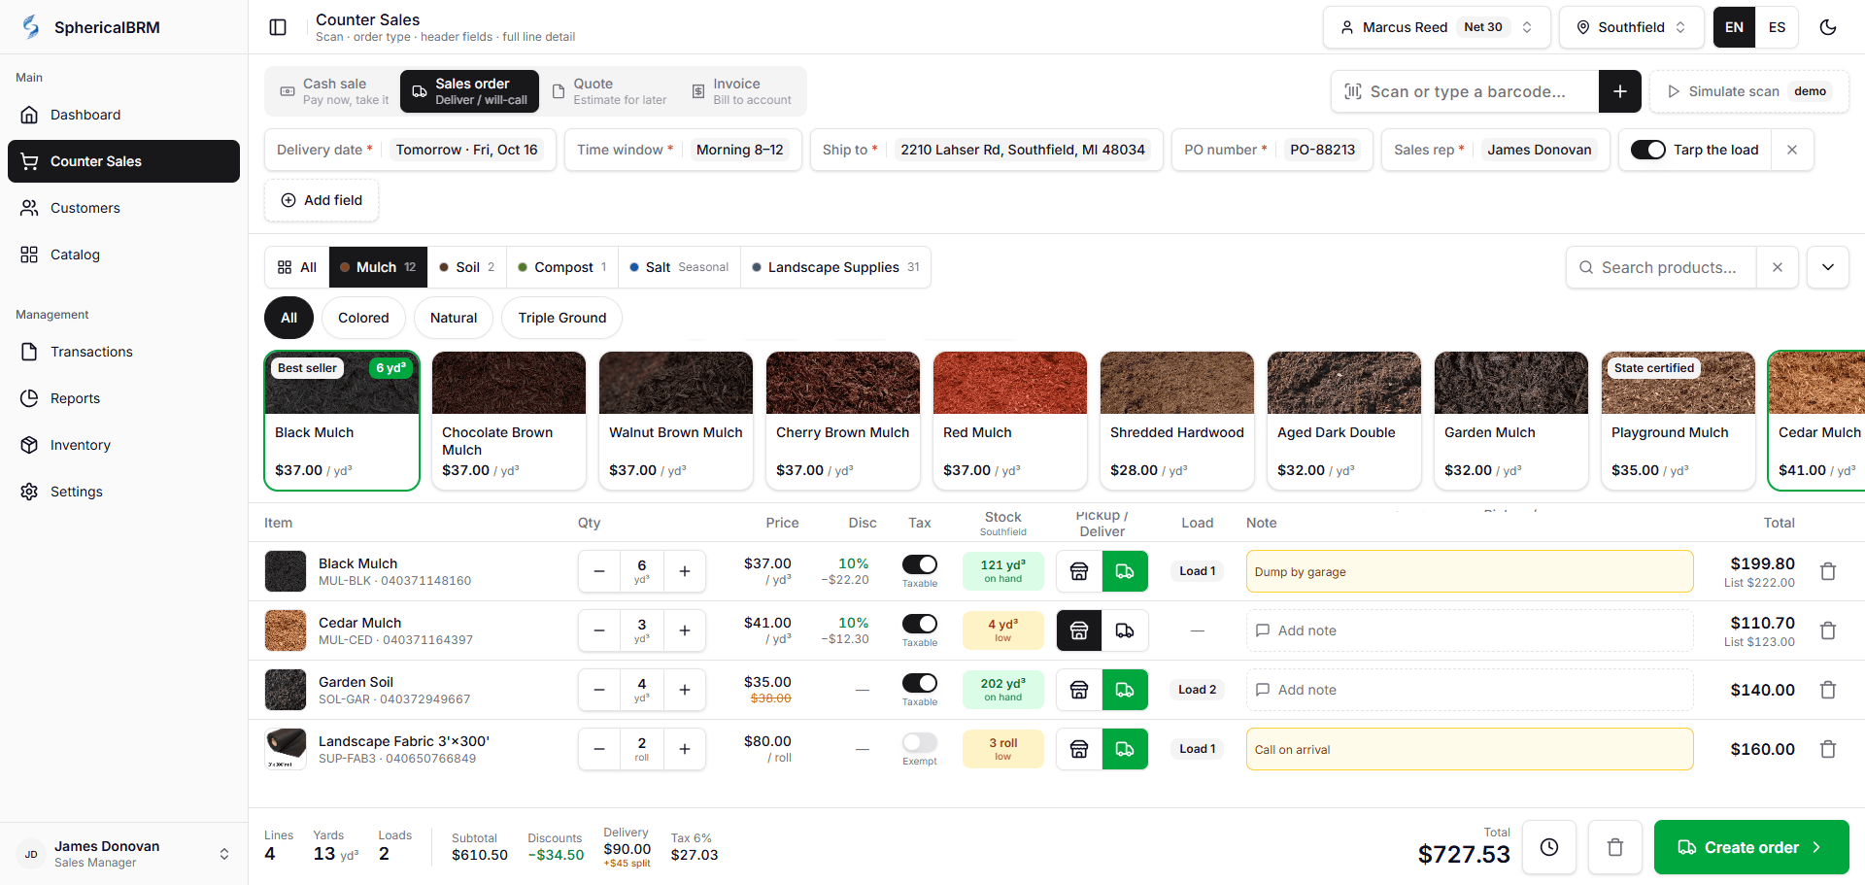
Task: Delete the Landscape Fabric line
Action: (1828, 749)
